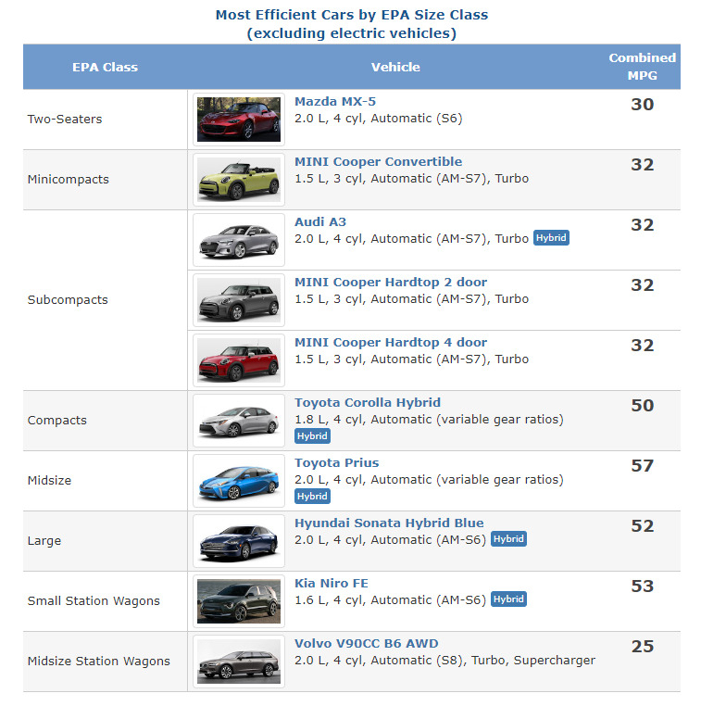
Task: Select the Midsize class cell
Action: point(106,481)
